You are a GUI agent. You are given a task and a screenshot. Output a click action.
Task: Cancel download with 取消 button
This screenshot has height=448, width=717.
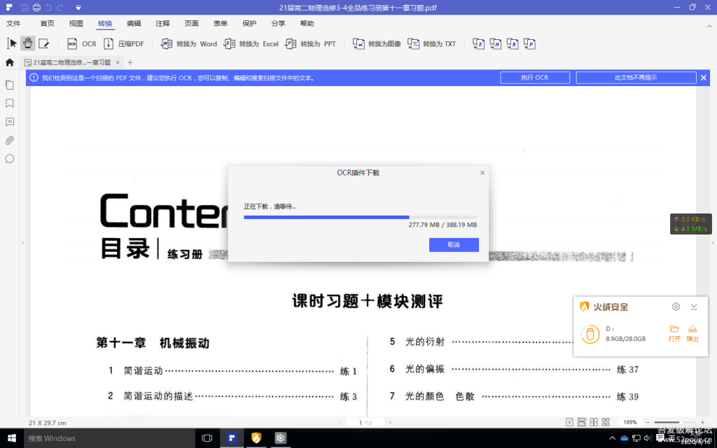pyautogui.click(x=454, y=244)
